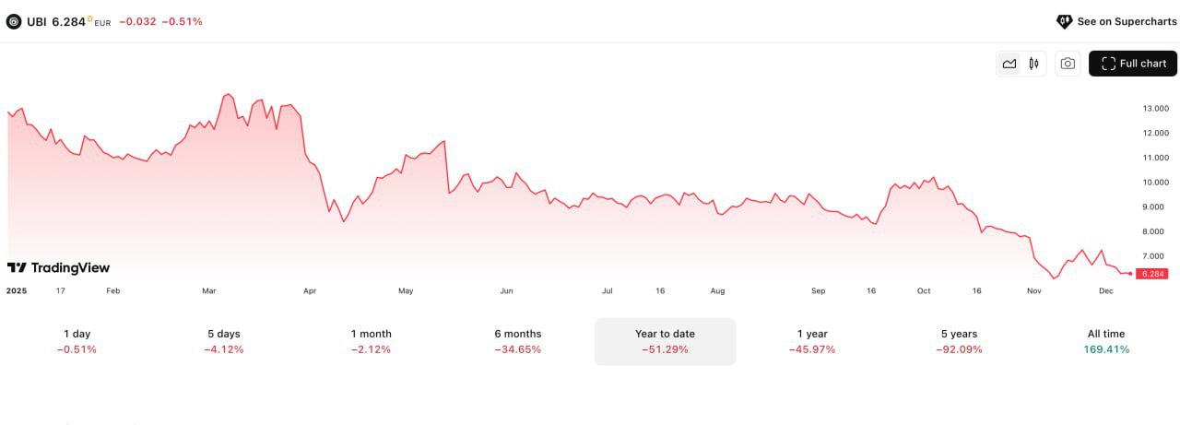Select the 6 months range
Image resolution: width=1180 pixels, height=425 pixels.
pyautogui.click(x=518, y=341)
